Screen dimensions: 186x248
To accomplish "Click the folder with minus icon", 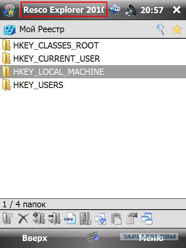I will [54, 219].
